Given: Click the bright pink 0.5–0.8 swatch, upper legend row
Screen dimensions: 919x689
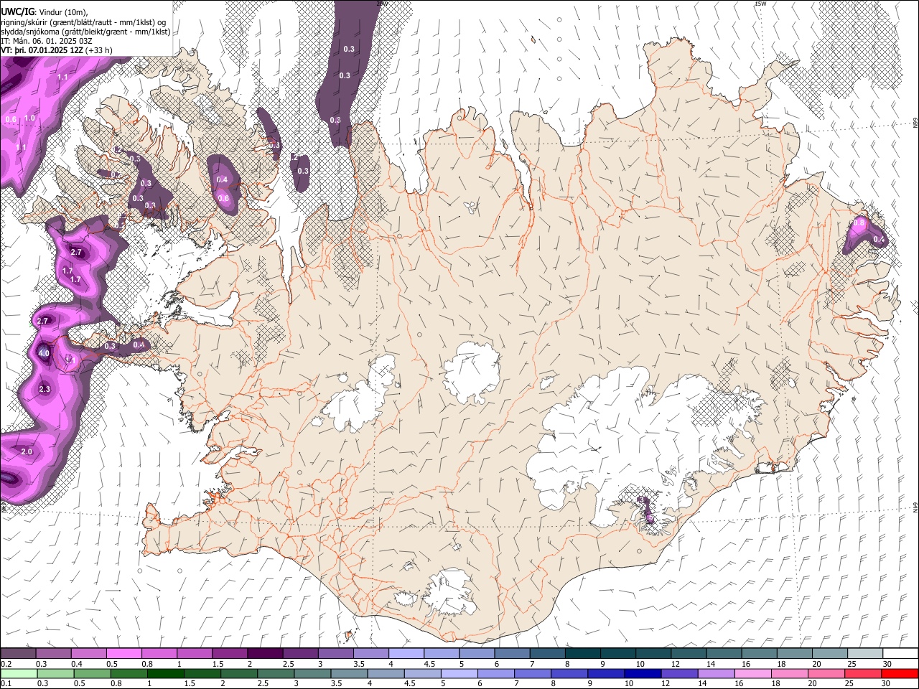Looking at the screenshot, I should pos(123,653).
